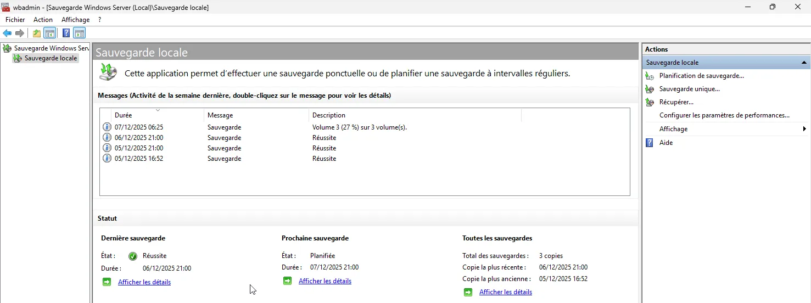The height and width of the screenshot is (303, 811).
Task: Open Afficher les détails under Prochaine sauvegarde
Action: point(325,281)
